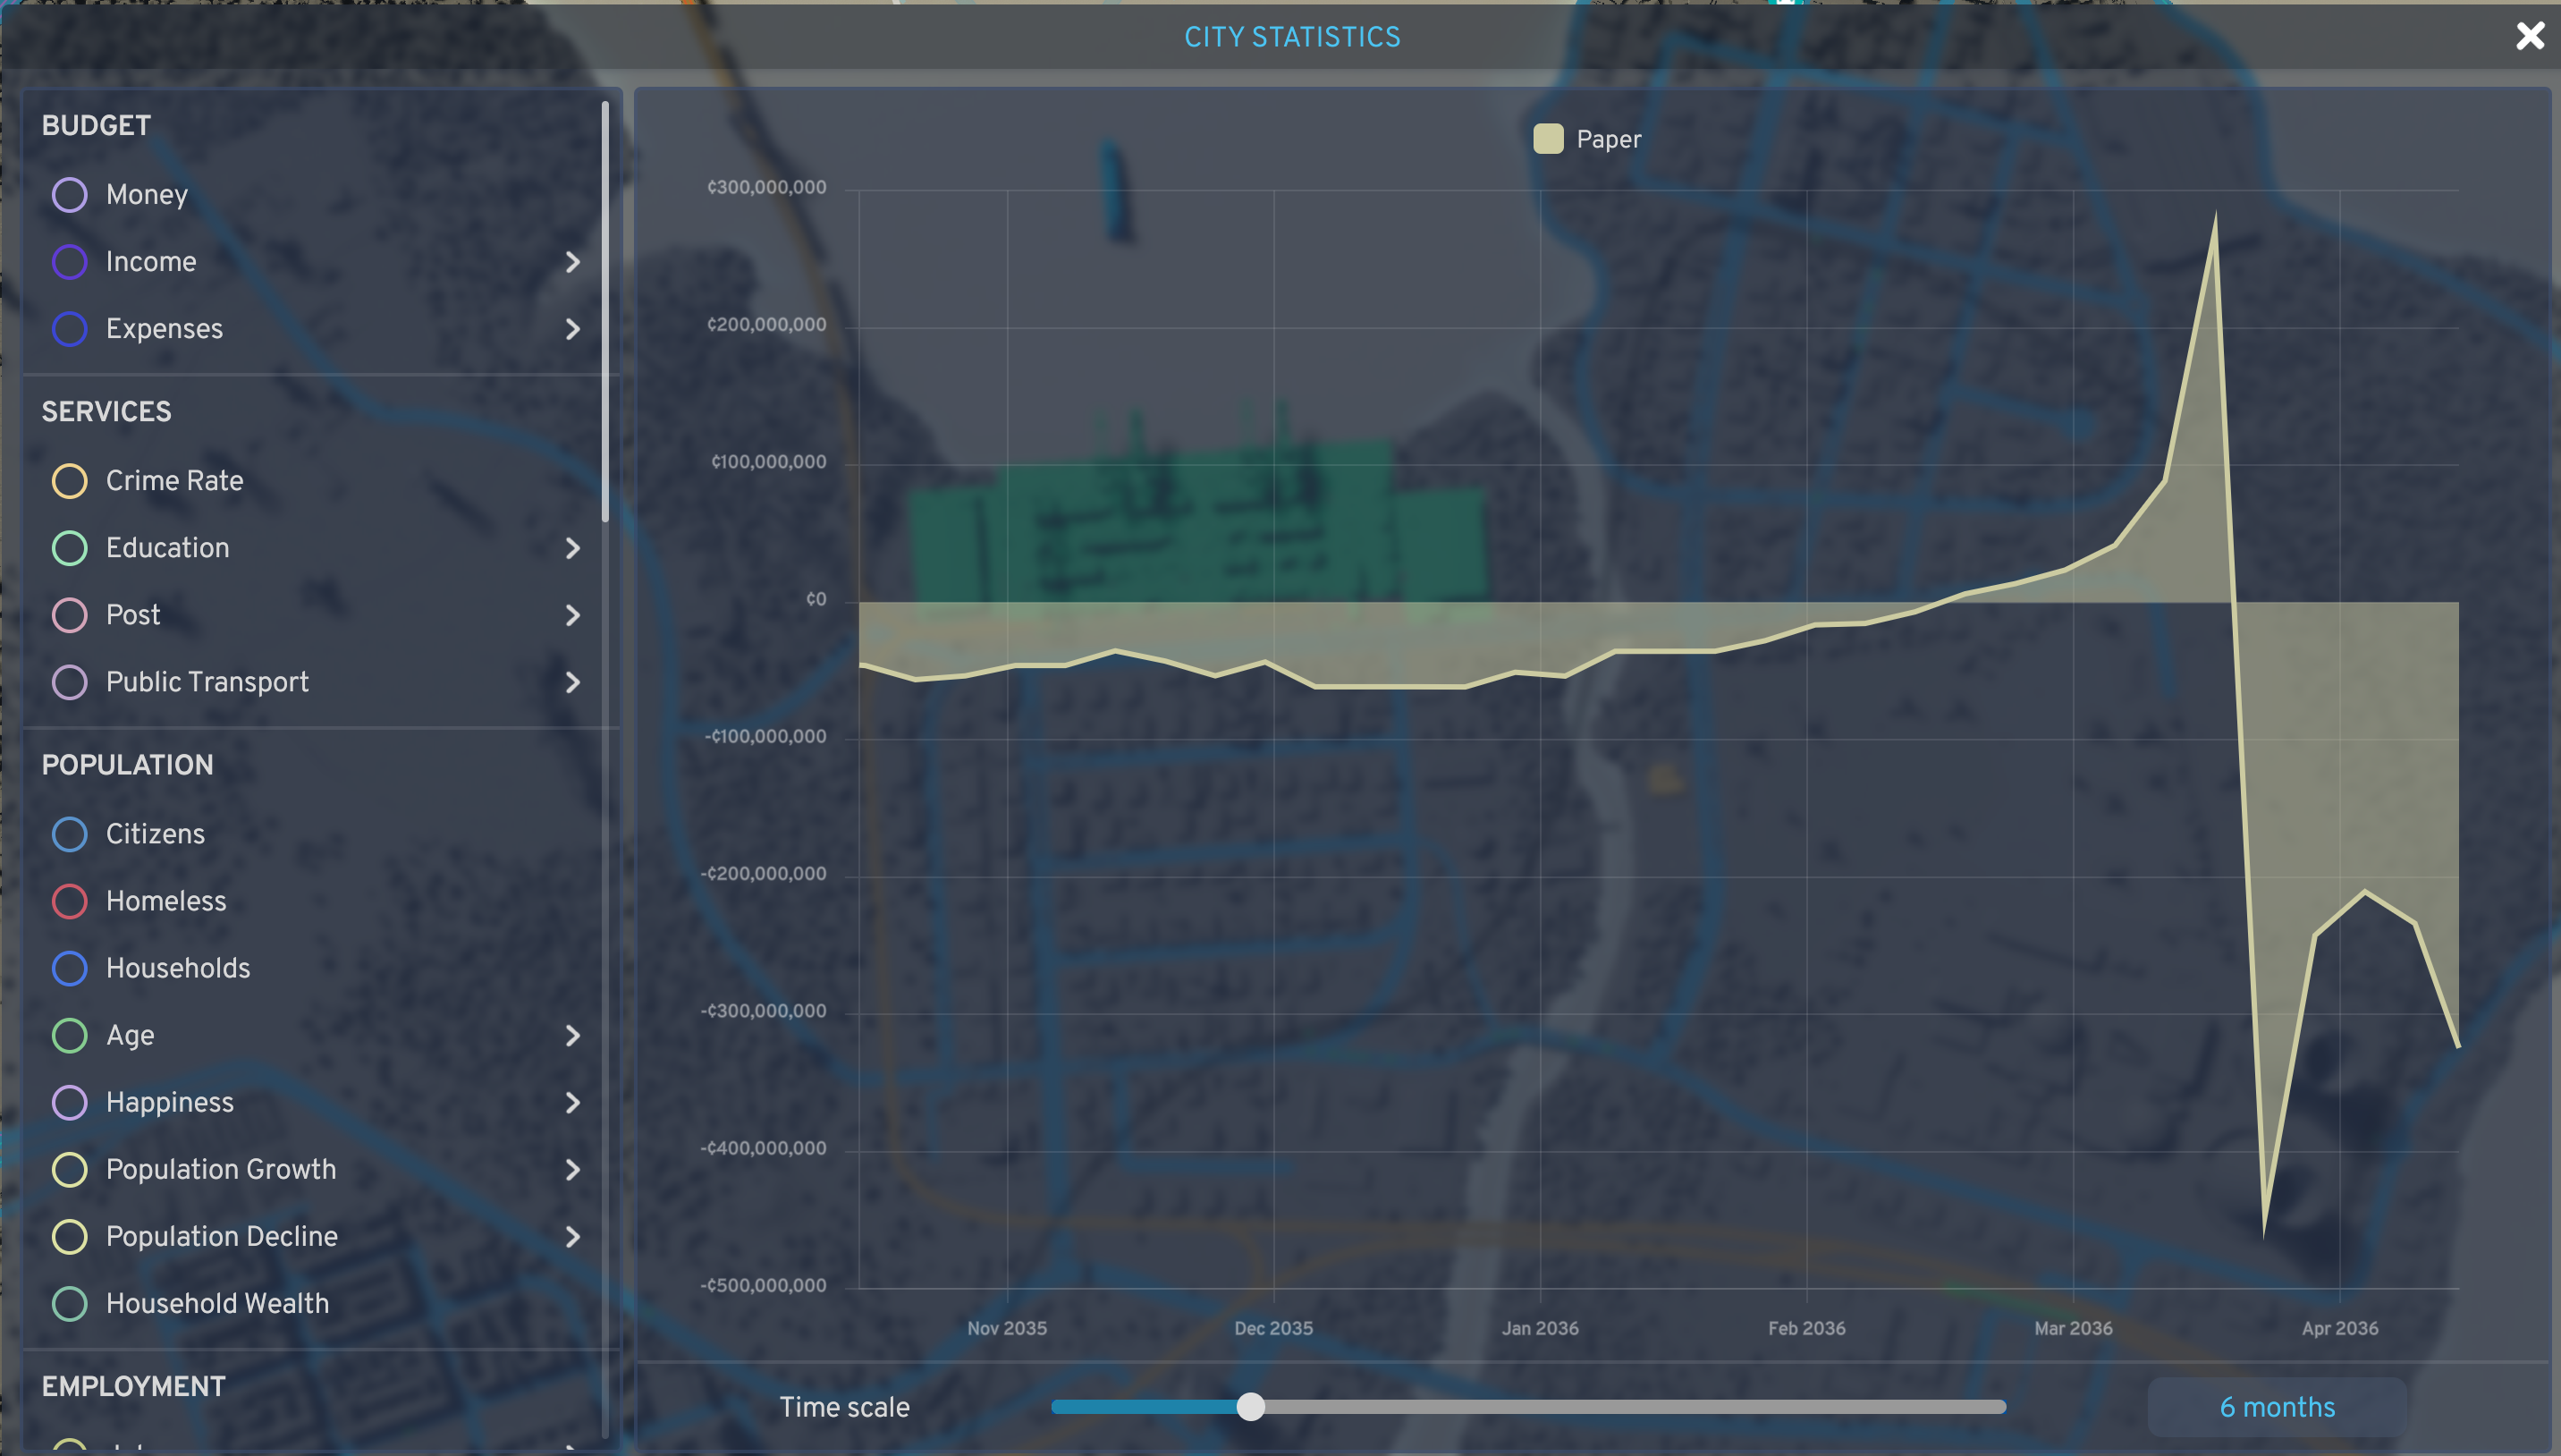Select the Household Wealth statistic circle
Viewport: 2561px width, 1456px height.
[69, 1303]
